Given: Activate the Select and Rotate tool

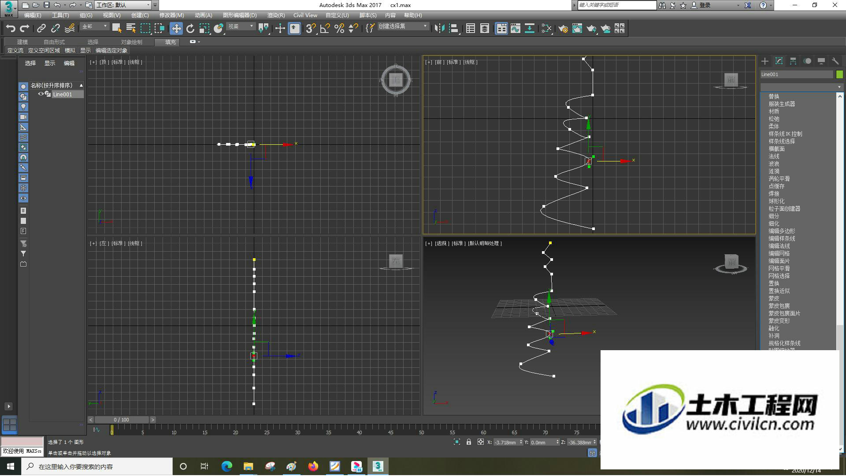Looking at the screenshot, I should pyautogui.click(x=190, y=29).
